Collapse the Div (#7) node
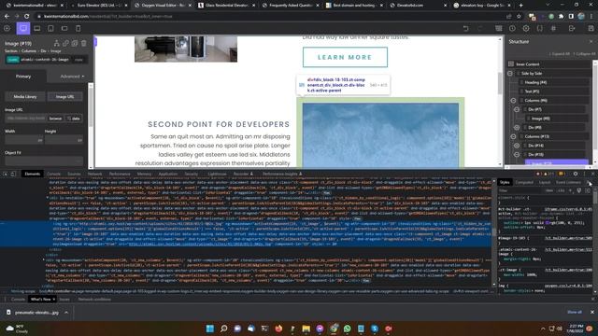Viewport: 598px width, 336px height. point(517,109)
